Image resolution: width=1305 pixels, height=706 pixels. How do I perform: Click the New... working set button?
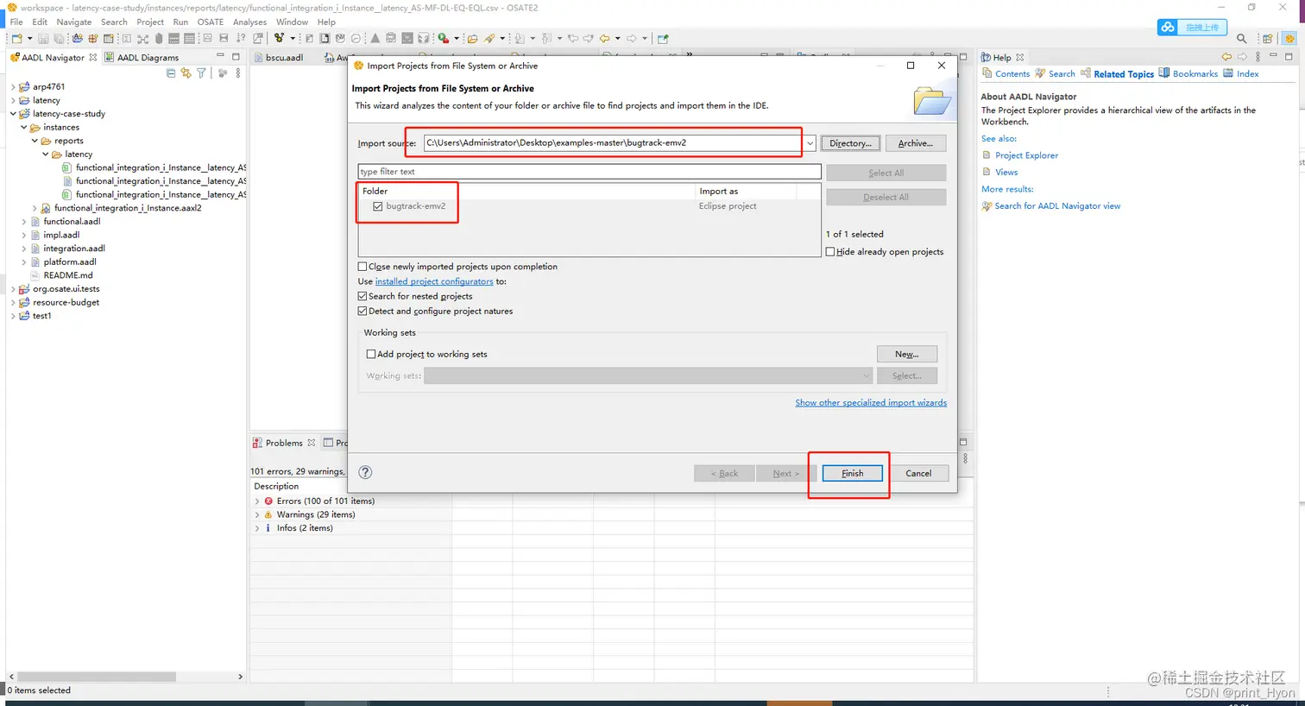click(906, 354)
